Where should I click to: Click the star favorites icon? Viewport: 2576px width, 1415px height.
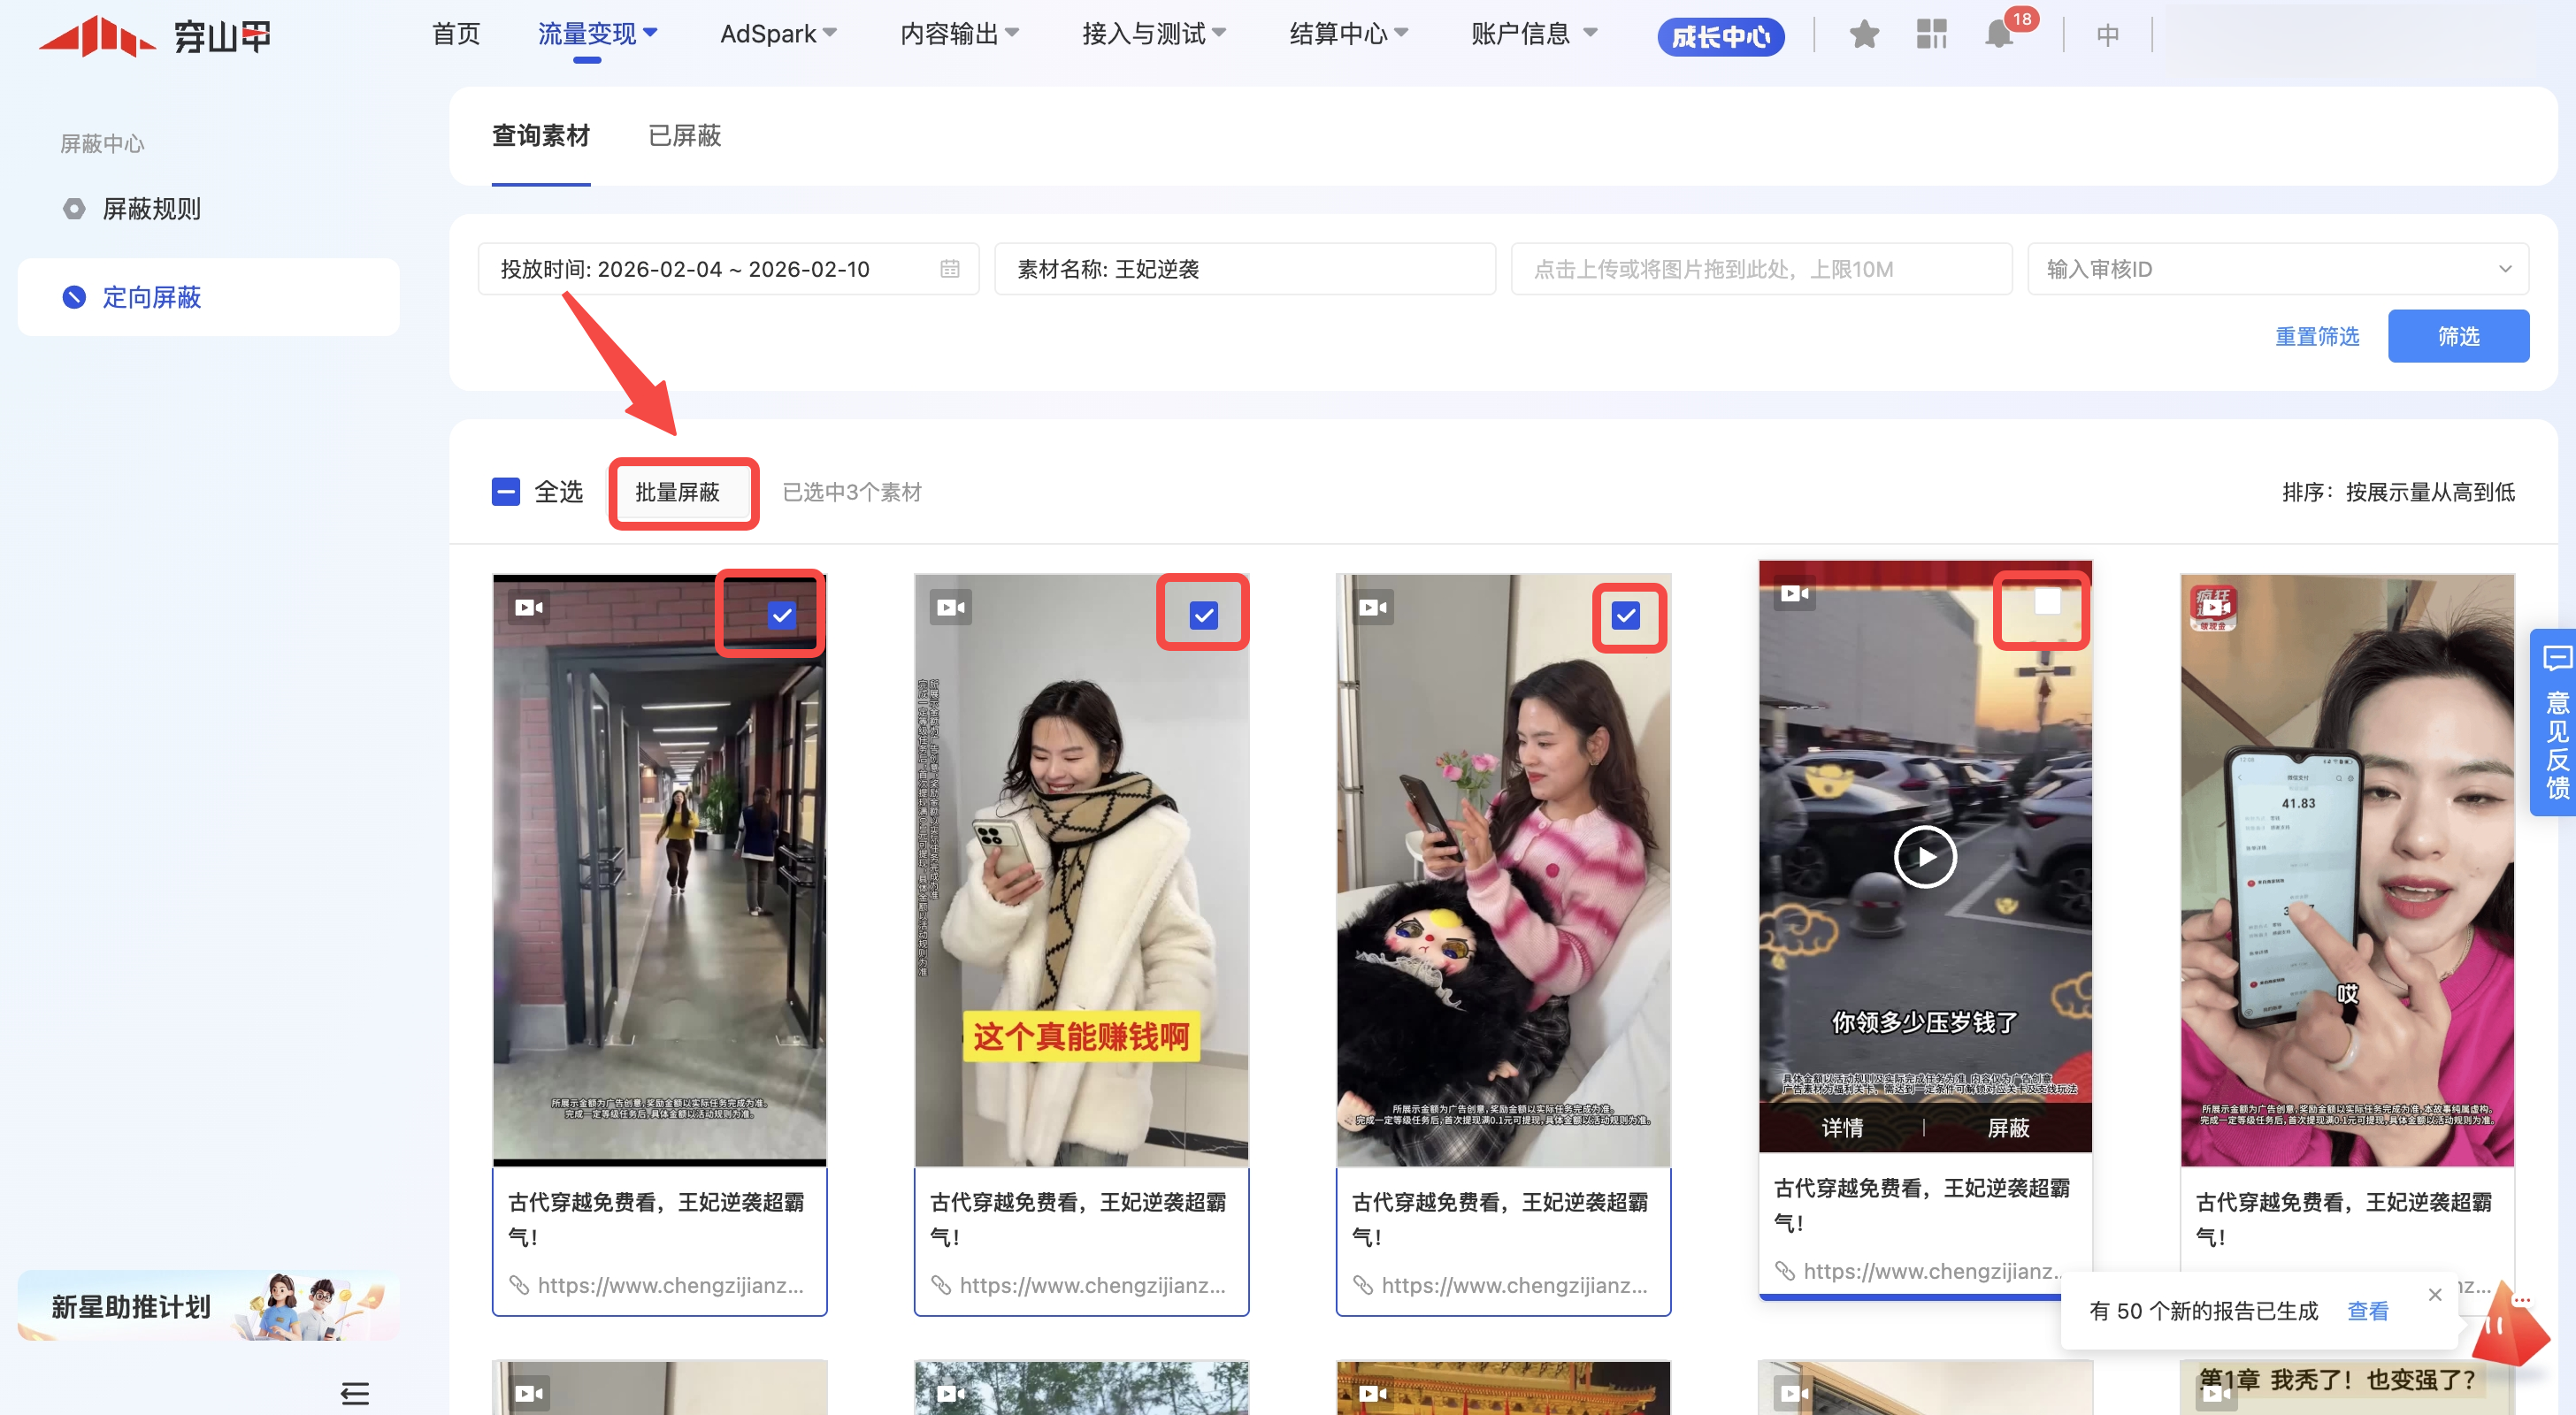(1863, 35)
